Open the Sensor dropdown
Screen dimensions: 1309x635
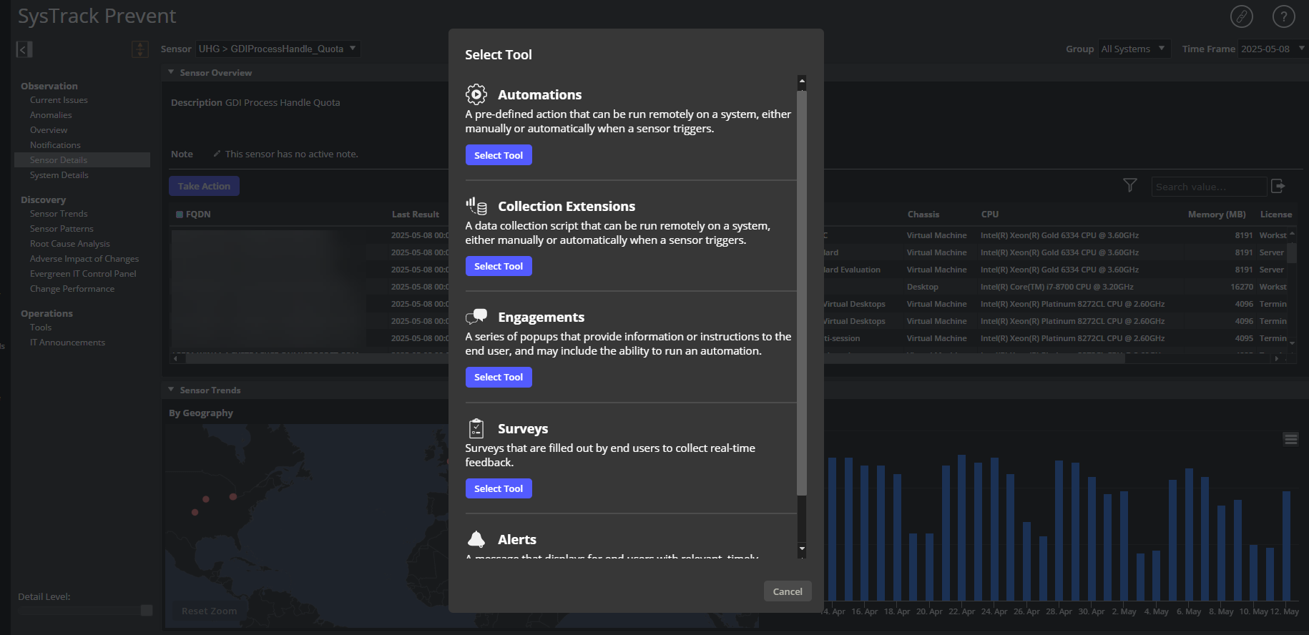pos(278,49)
